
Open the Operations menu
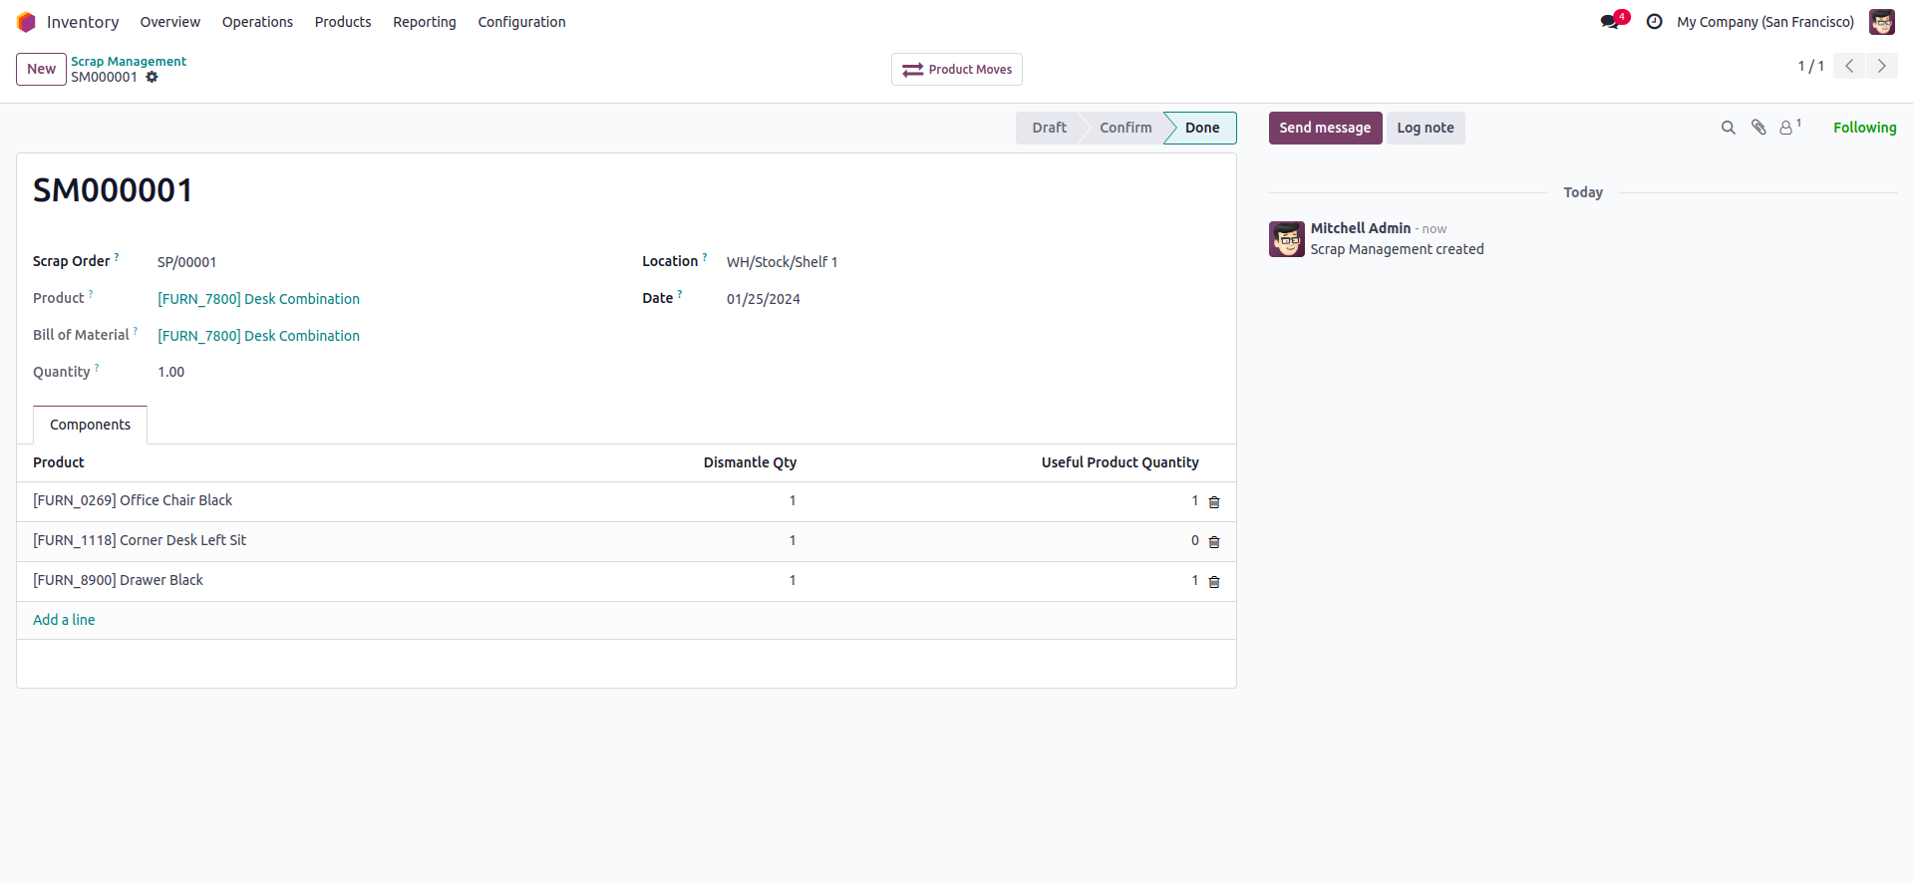coord(257,22)
